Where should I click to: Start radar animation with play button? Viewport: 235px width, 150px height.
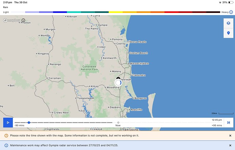(x=8, y=122)
